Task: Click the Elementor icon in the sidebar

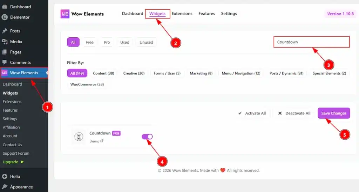Action: pyautogui.click(x=5, y=17)
